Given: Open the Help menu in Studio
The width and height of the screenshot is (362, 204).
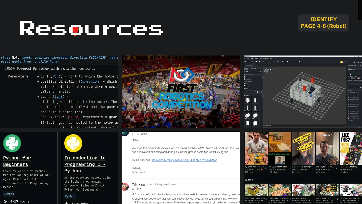Looking at the screenshot, I should [271, 59].
